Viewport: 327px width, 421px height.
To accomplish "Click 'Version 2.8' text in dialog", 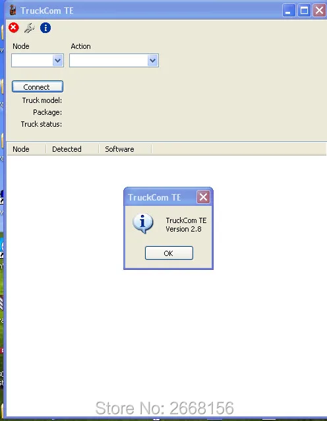I will pyautogui.click(x=183, y=229).
